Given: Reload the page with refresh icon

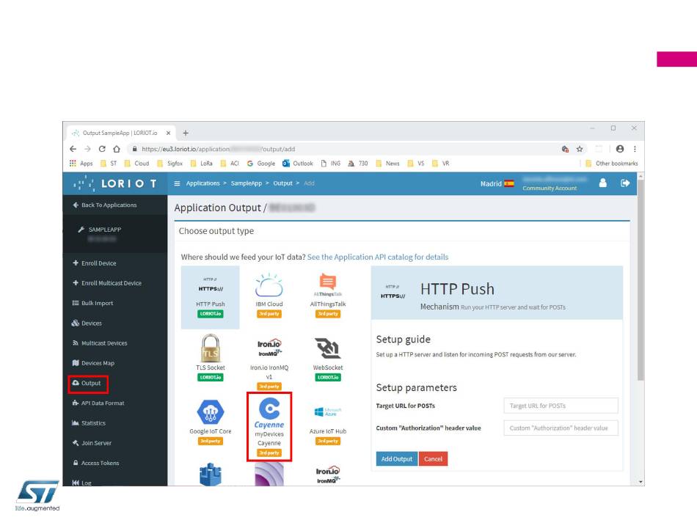Looking at the screenshot, I should click(102, 149).
